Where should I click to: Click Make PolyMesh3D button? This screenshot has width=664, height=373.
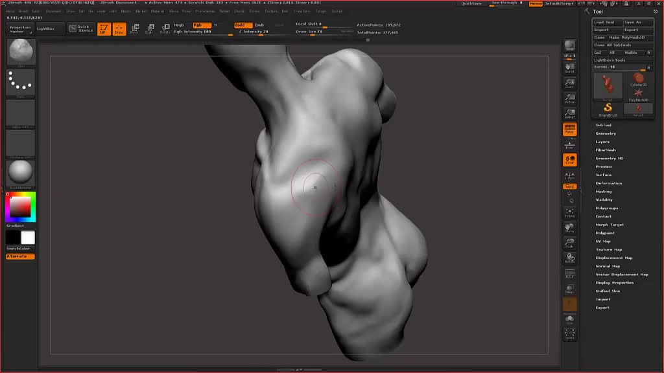tap(630, 37)
